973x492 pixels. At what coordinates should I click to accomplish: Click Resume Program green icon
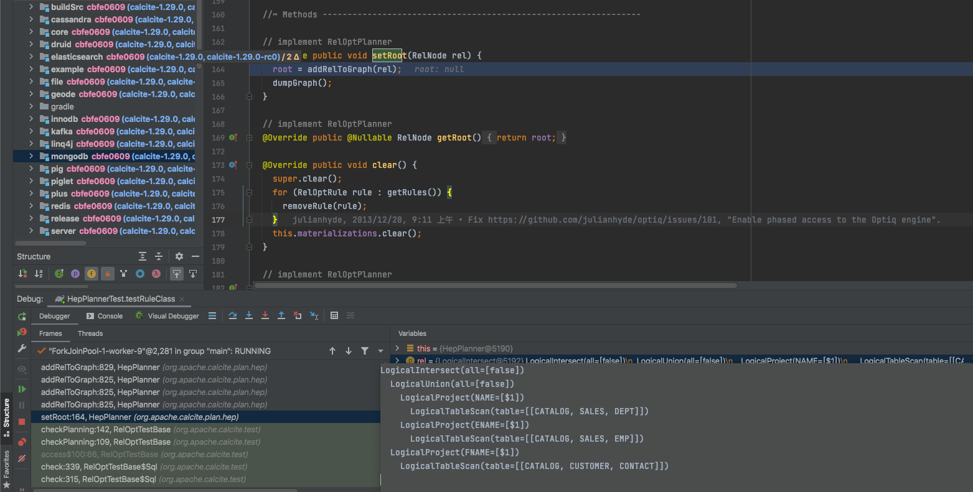coord(22,389)
